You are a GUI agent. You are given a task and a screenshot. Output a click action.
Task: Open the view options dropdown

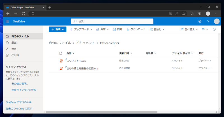tap(205, 29)
